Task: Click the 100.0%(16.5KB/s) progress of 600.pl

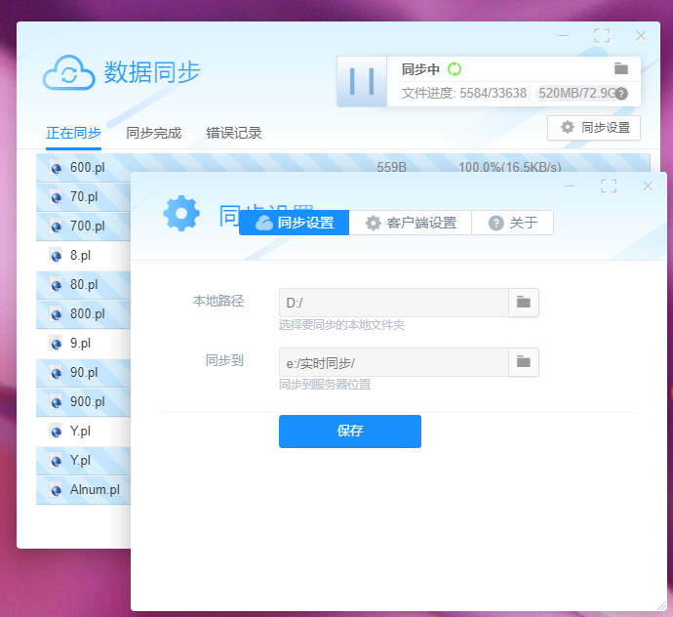Action: (510, 167)
